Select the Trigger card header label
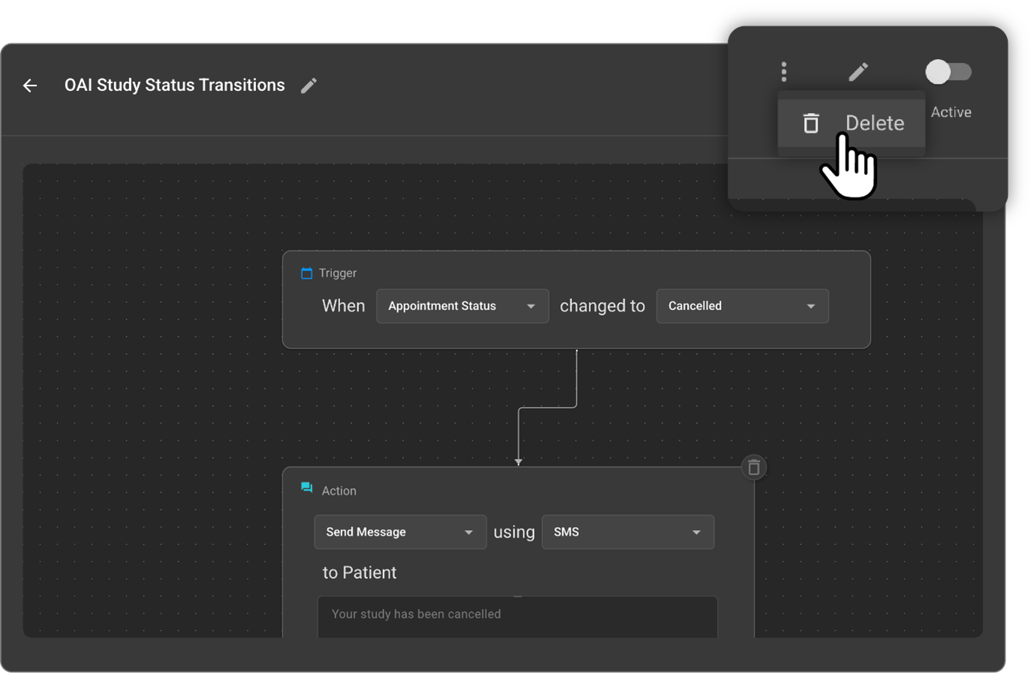The width and height of the screenshot is (1034, 673). coord(338,273)
